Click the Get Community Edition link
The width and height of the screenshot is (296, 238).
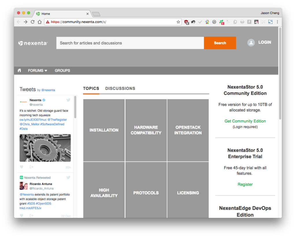[x=245, y=121]
